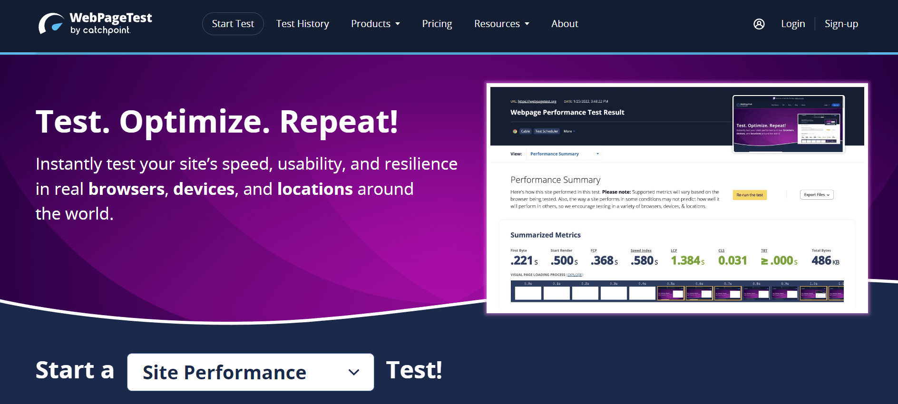898x404 pixels.
Task: Go to the Test History page
Action: [303, 24]
